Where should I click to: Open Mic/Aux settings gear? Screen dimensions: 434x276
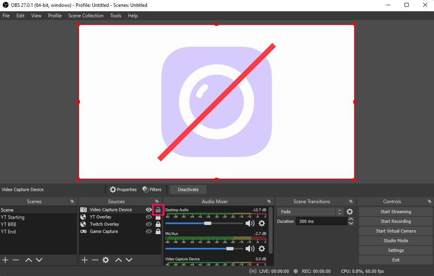(262, 249)
